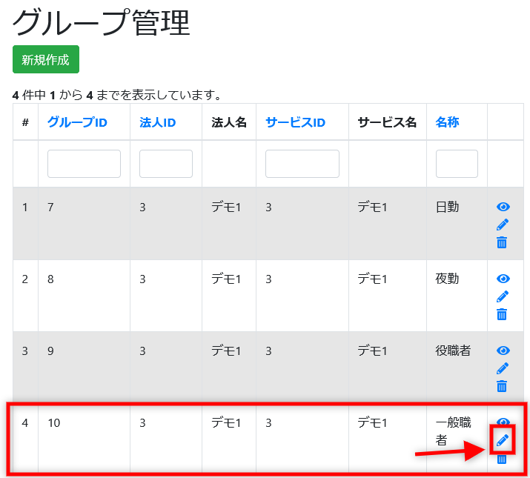View details of the 役職者 group

click(x=503, y=351)
